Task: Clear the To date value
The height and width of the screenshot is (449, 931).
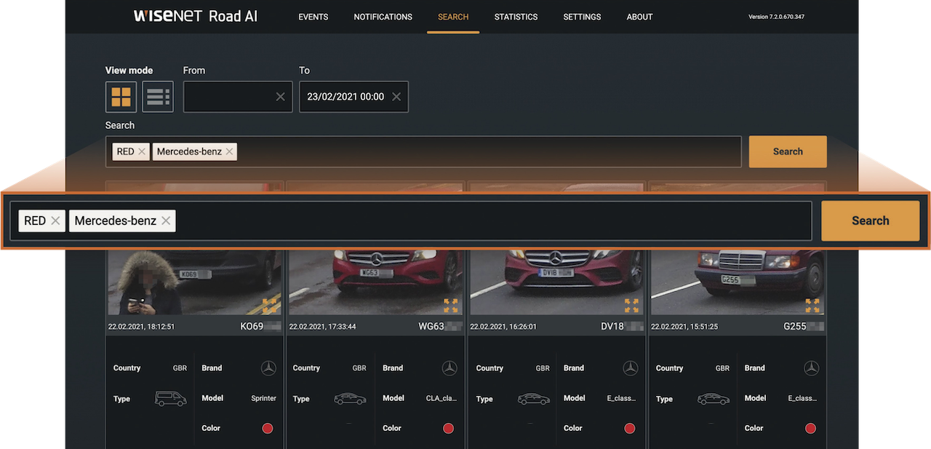Action: [396, 97]
